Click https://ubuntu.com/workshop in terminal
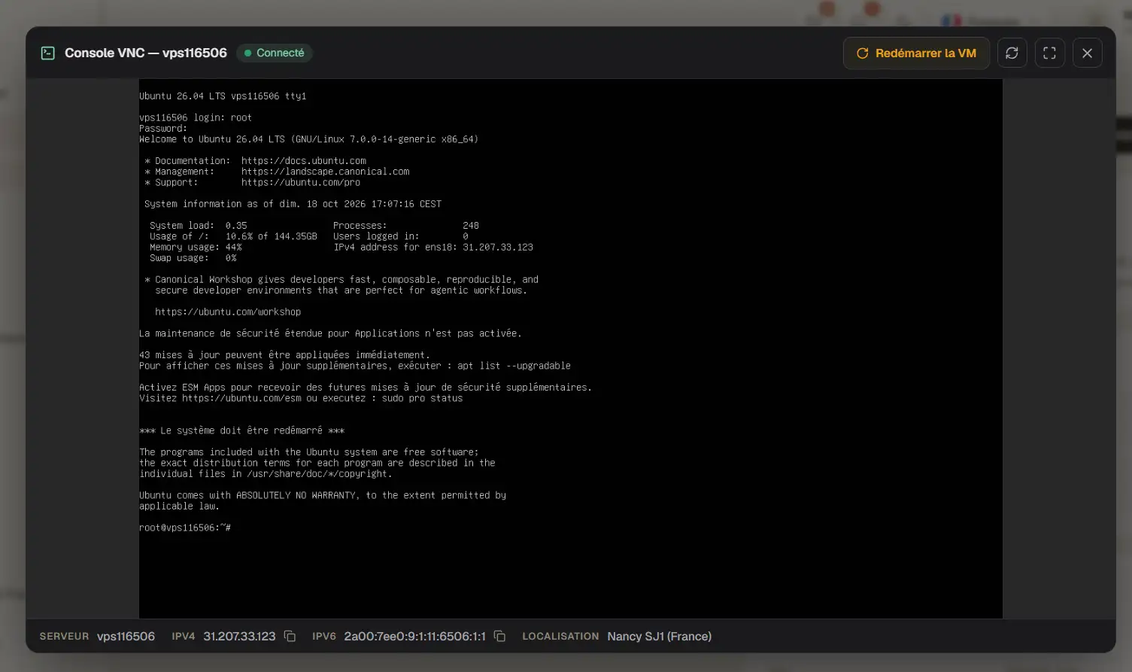Screen dimensions: 1132x672 pos(228,312)
